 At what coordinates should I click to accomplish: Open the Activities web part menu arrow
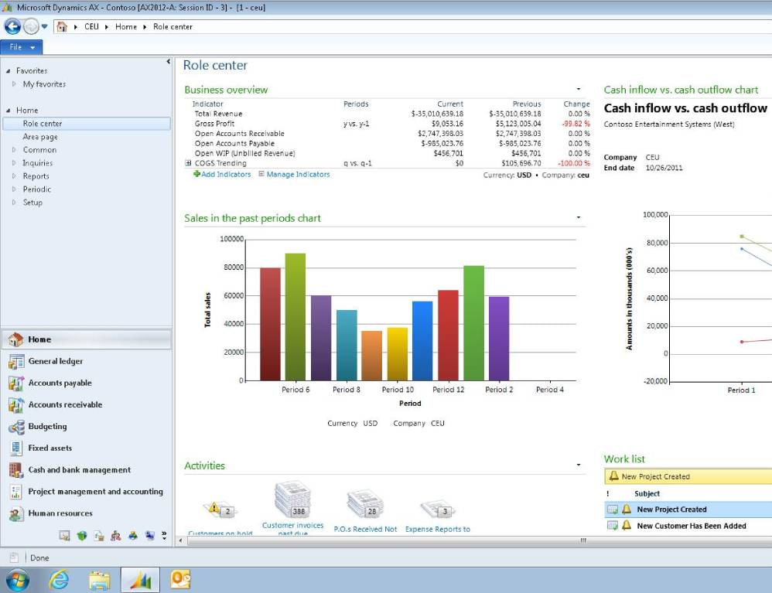pyautogui.click(x=579, y=465)
